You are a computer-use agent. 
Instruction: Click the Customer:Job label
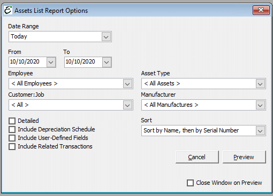coord(26,95)
